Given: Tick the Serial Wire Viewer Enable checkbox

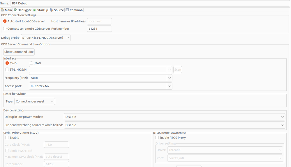Looking at the screenshot, I should coord(7,138).
